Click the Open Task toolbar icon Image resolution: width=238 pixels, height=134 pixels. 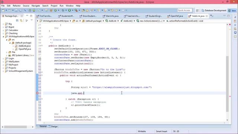(87, 10)
